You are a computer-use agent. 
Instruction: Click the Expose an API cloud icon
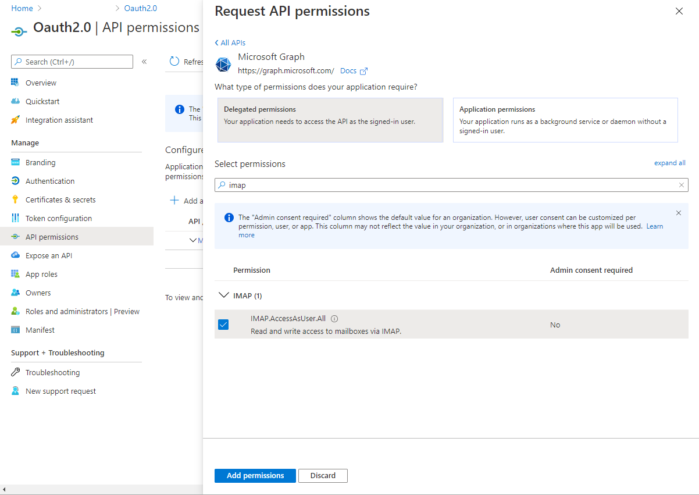[15, 255]
